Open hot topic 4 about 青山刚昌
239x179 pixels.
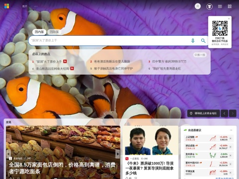pos(52,69)
